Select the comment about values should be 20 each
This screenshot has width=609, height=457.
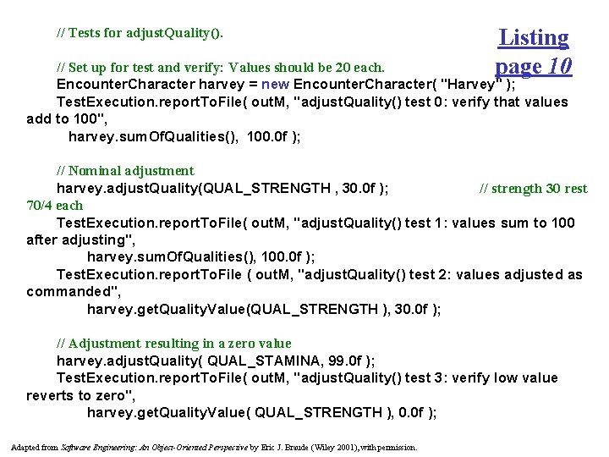(221, 68)
